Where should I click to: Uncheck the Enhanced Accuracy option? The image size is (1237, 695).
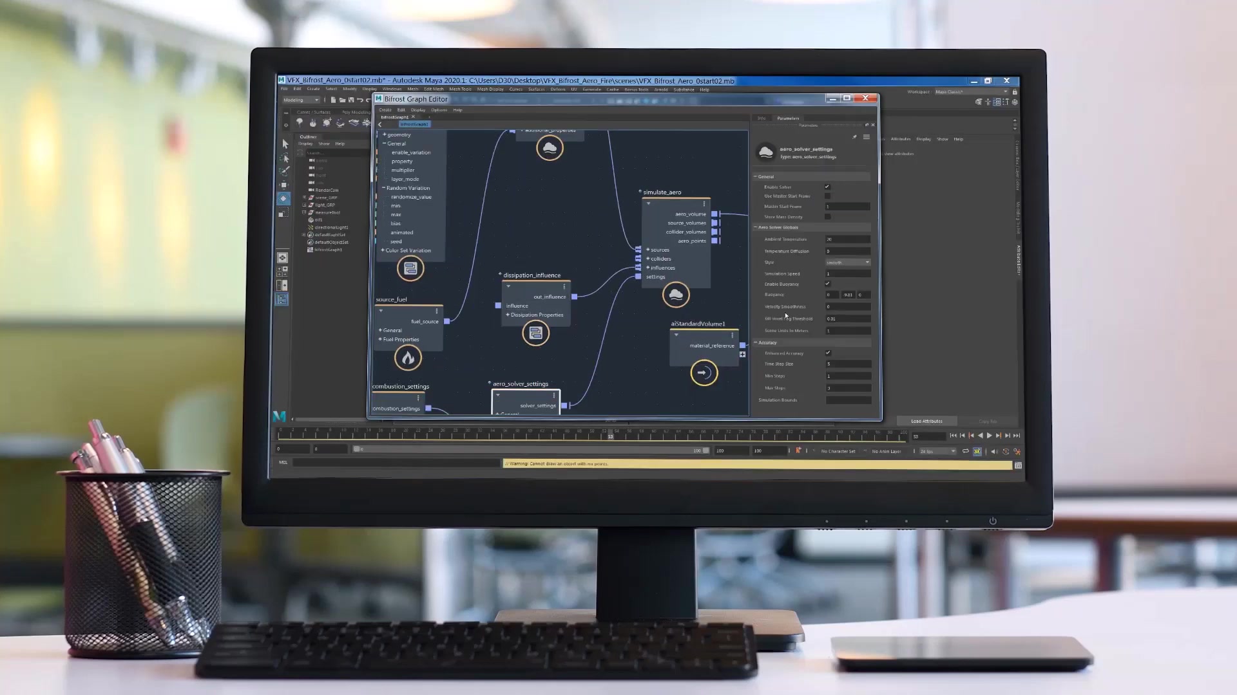point(827,353)
